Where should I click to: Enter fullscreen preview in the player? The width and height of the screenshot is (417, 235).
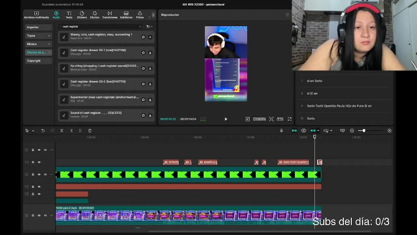pos(290,119)
